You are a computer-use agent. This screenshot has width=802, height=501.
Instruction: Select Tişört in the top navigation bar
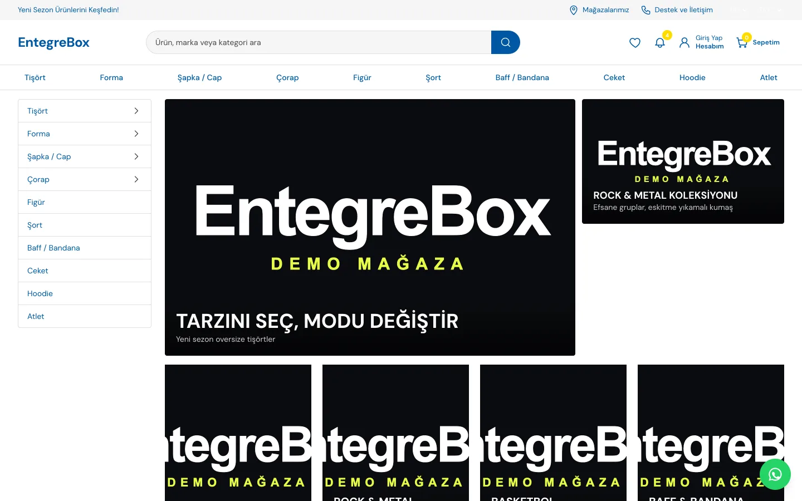[35, 77]
